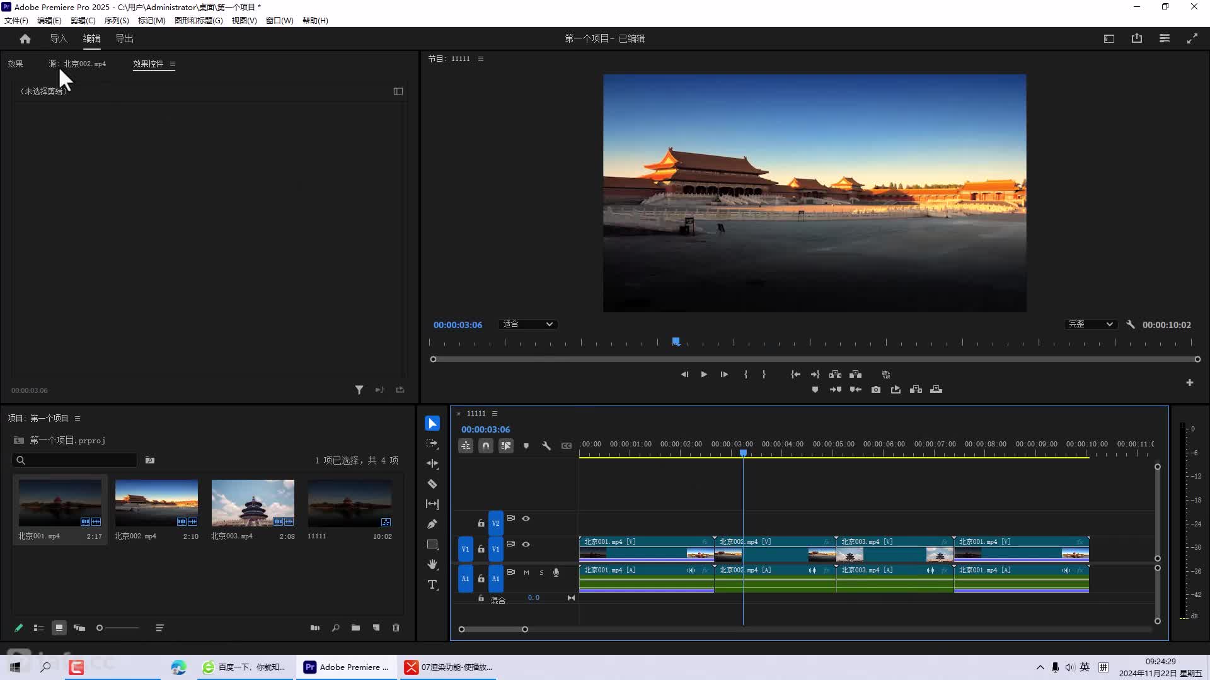Switch to the 导入 tab

tap(59, 38)
